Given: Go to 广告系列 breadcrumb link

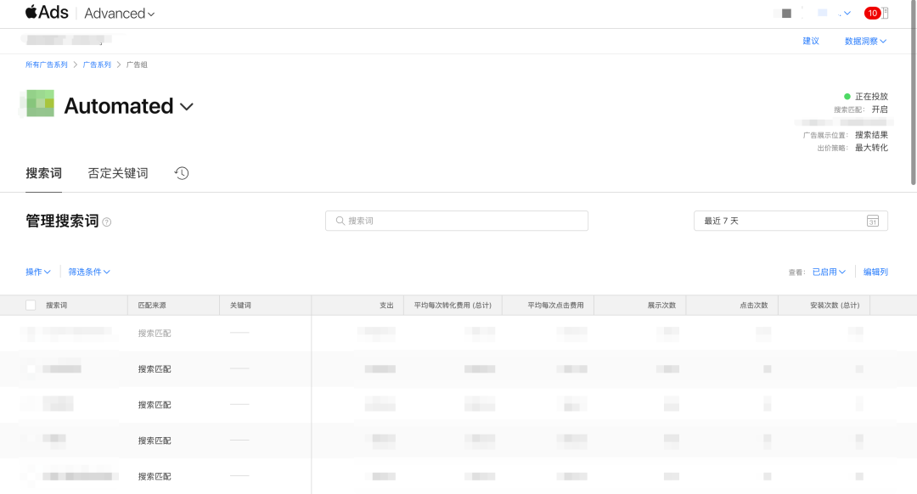Looking at the screenshot, I should tap(97, 65).
